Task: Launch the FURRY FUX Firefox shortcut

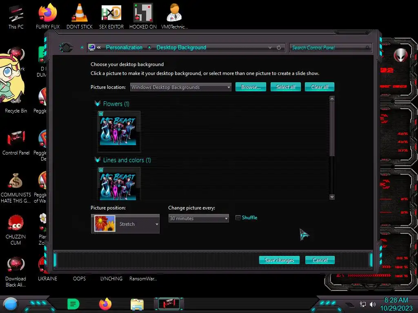Action: click(47, 16)
